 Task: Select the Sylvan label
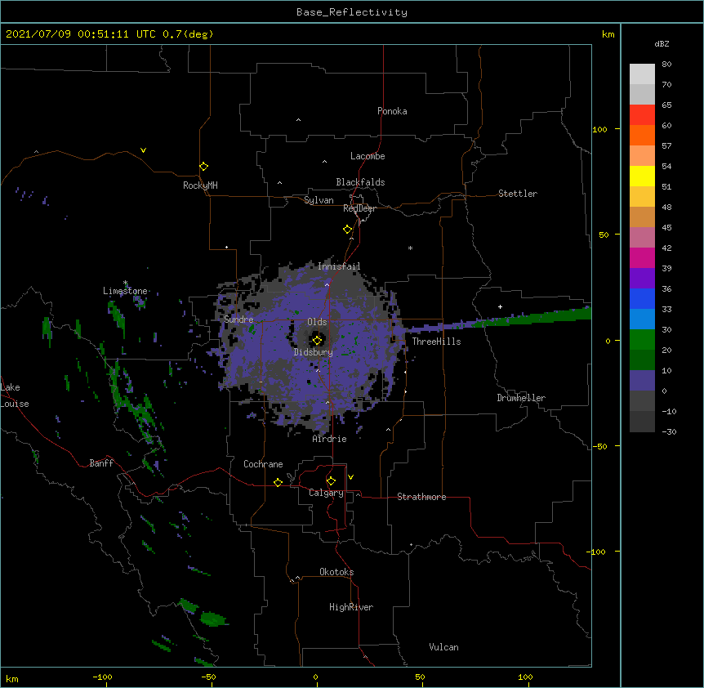[319, 200]
